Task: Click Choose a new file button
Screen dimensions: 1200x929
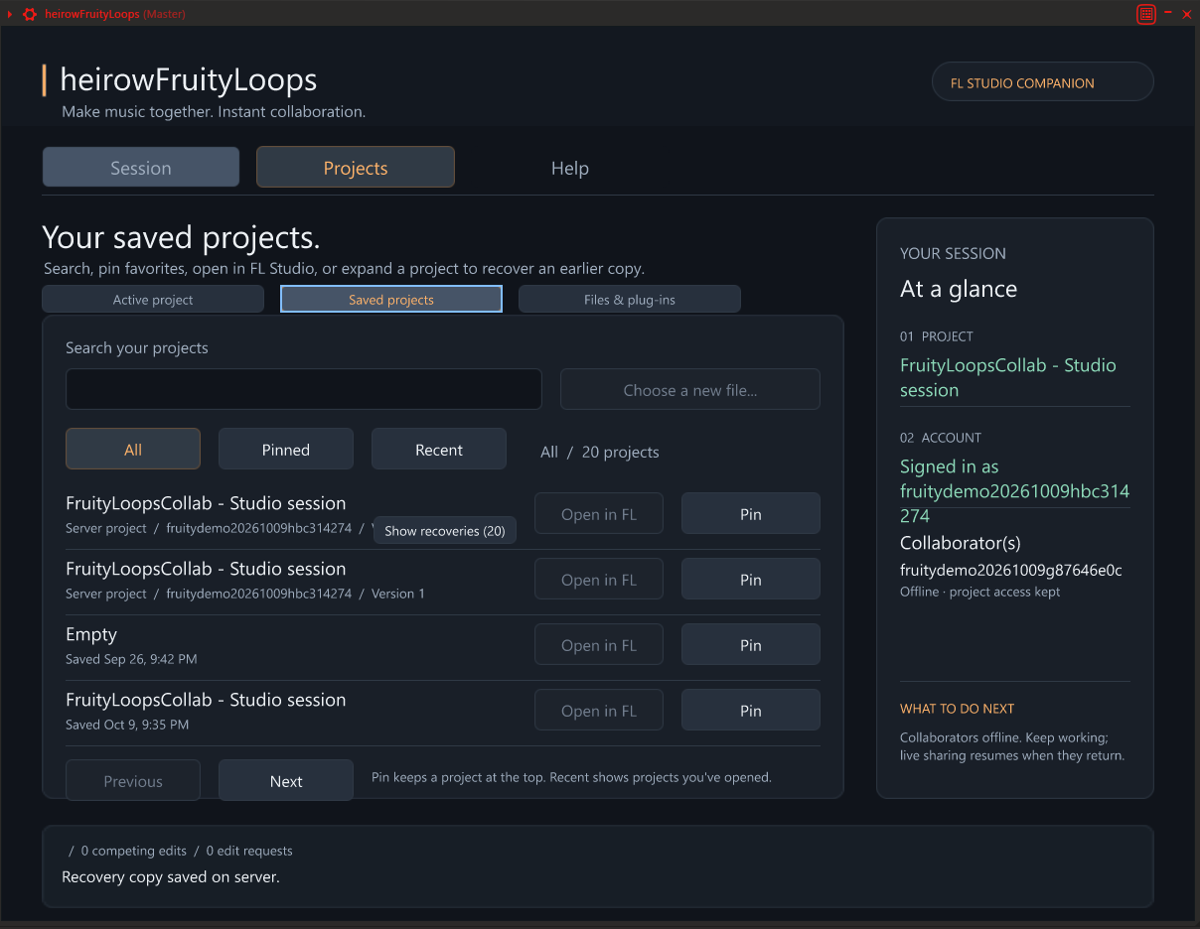Action: [690, 389]
